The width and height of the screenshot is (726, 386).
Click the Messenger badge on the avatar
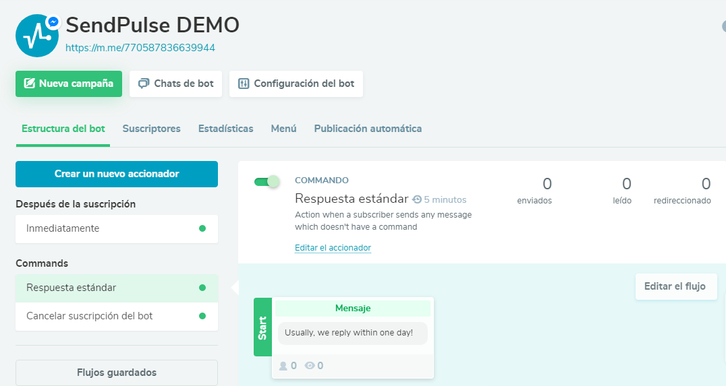[x=53, y=22]
